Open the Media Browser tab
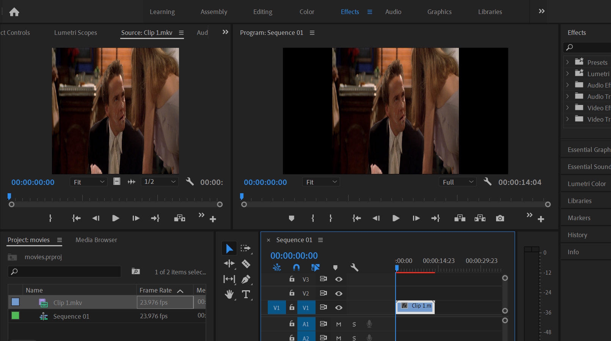 point(96,240)
